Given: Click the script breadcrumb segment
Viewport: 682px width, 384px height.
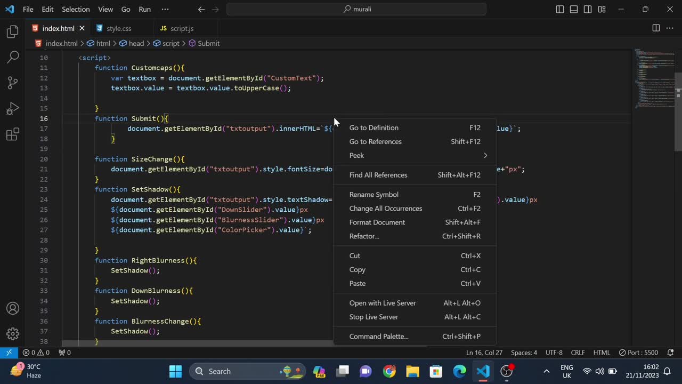Looking at the screenshot, I should (x=166, y=43).
